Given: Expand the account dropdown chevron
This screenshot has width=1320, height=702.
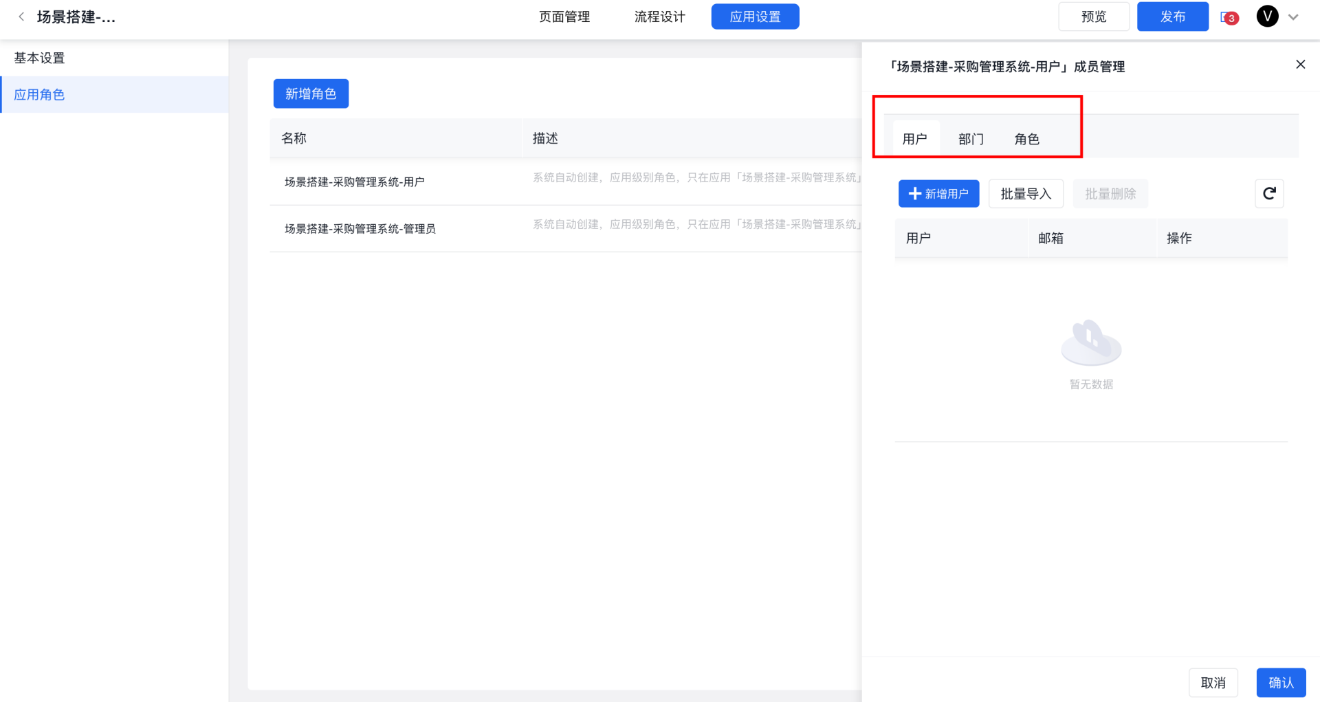Looking at the screenshot, I should pyautogui.click(x=1293, y=17).
